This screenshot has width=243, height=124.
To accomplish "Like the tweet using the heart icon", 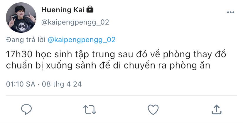I will tap(153, 109).
